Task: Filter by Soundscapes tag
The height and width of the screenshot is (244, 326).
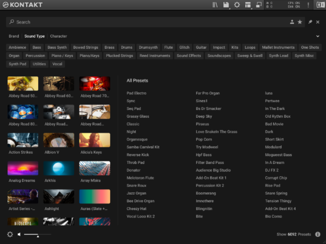Action: [x=219, y=56]
